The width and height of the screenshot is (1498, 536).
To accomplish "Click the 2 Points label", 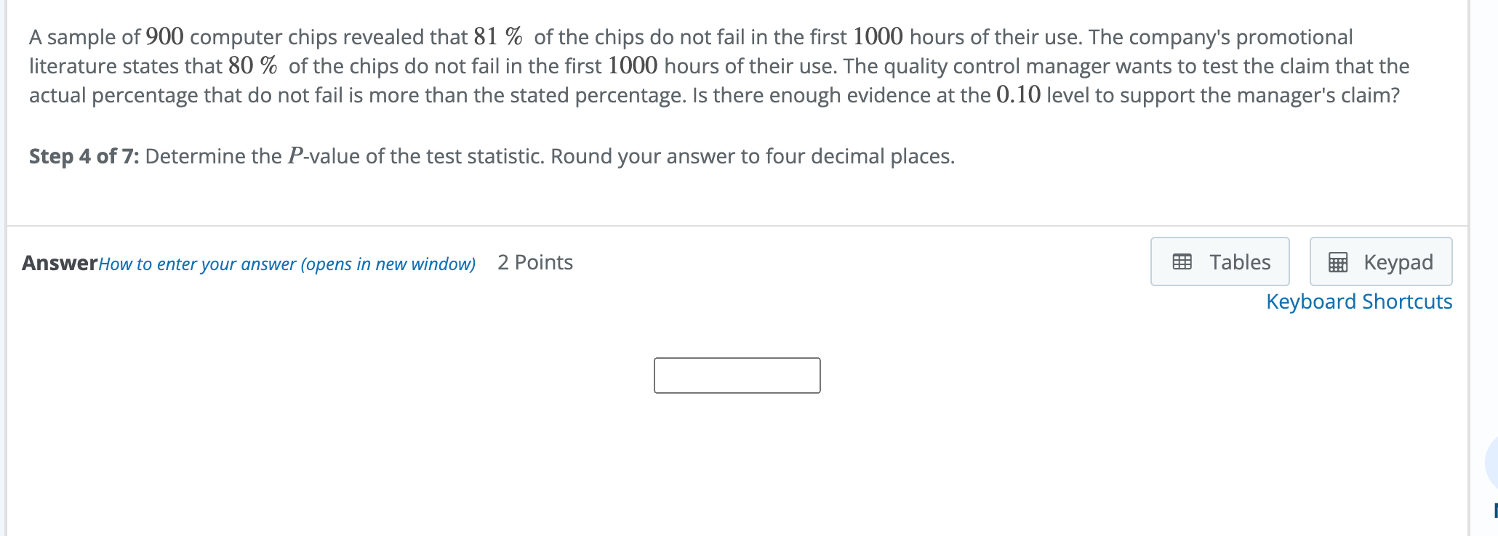I will click(534, 262).
